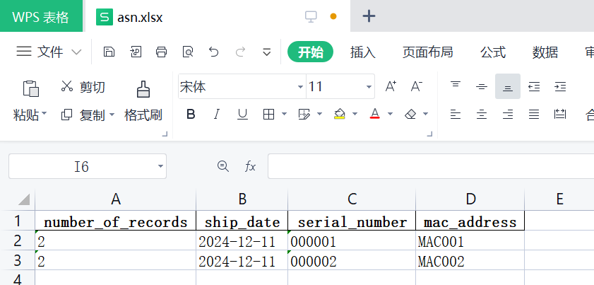Open the font size dropdown showing 11
Image resolution: width=594 pixels, height=285 pixels.
[x=369, y=87]
